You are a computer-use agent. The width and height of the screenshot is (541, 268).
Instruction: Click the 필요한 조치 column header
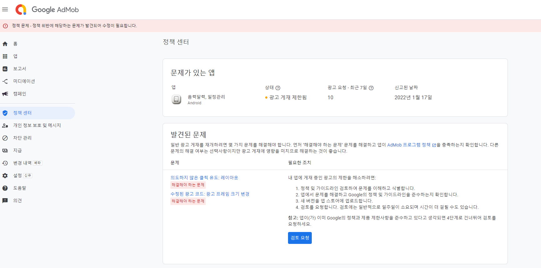pyautogui.click(x=300, y=163)
